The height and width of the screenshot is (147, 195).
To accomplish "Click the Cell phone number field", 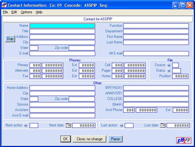I will coord(135,65).
